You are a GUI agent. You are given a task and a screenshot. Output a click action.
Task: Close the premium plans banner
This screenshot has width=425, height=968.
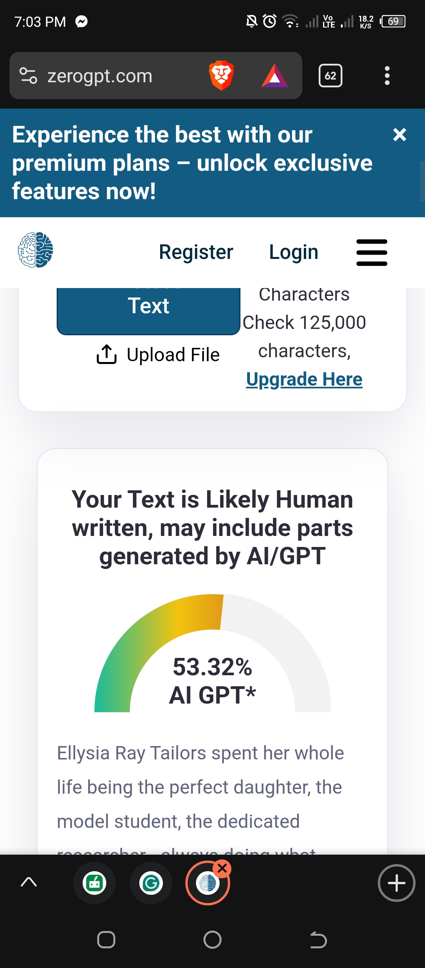pos(399,135)
